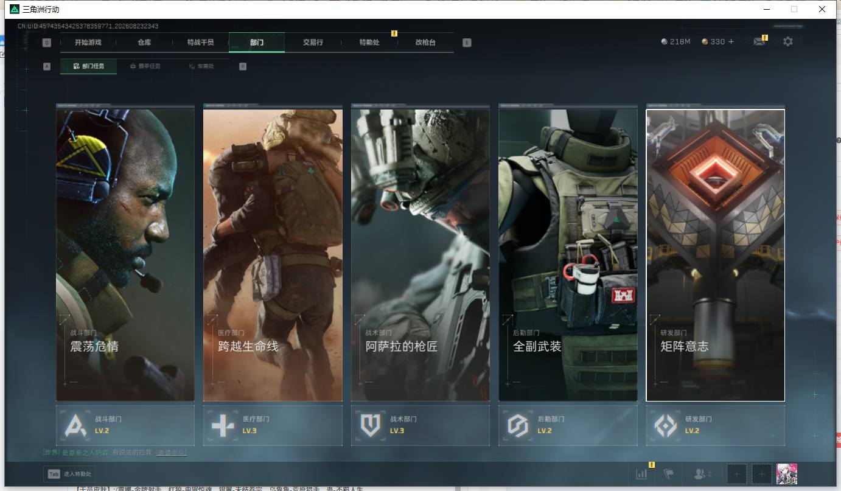
Task: Switch to the 特勤处 tab
Action: click(x=369, y=43)
